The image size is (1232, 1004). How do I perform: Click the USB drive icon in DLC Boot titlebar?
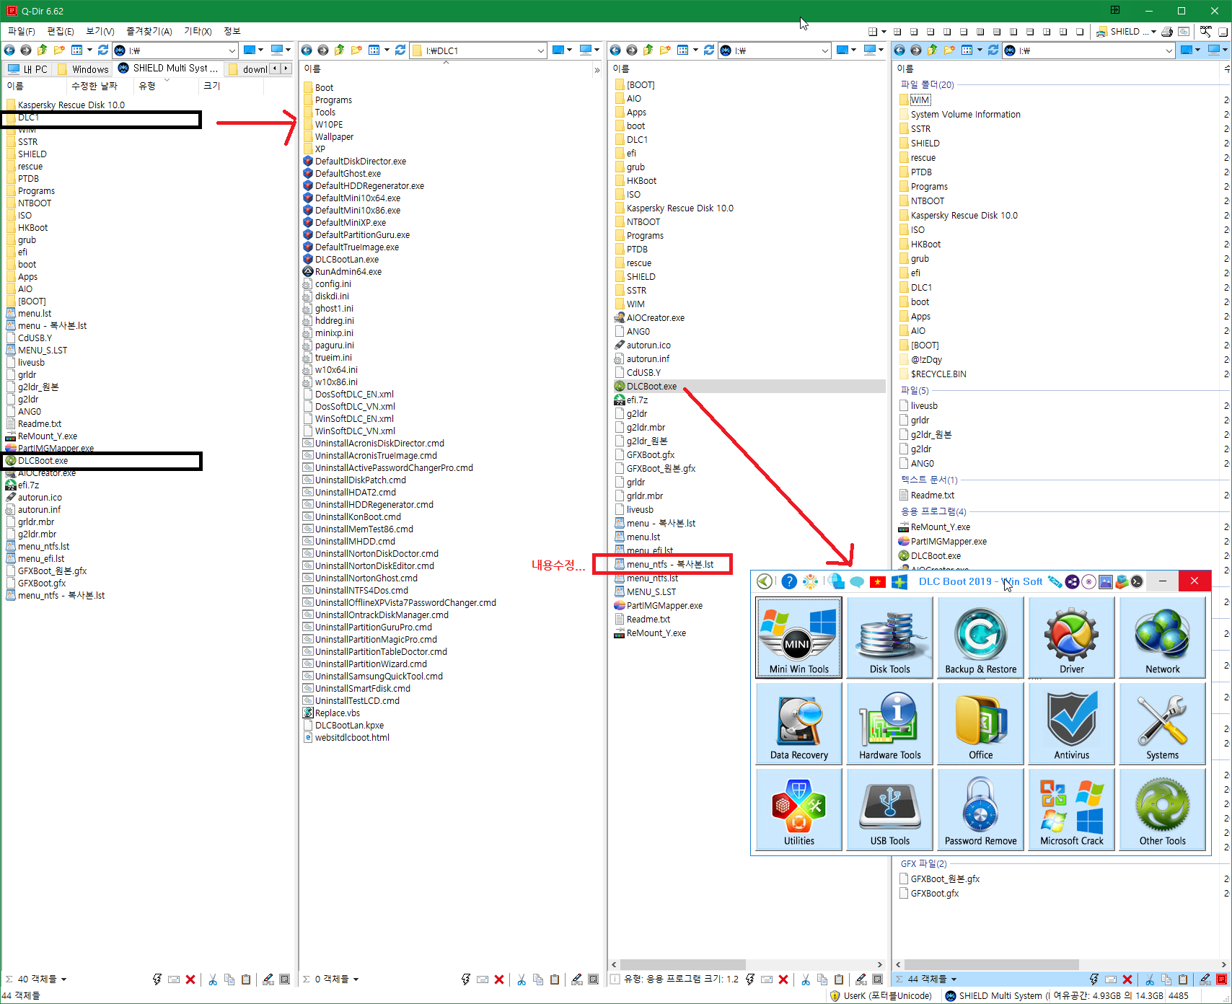pos(1055,581)
